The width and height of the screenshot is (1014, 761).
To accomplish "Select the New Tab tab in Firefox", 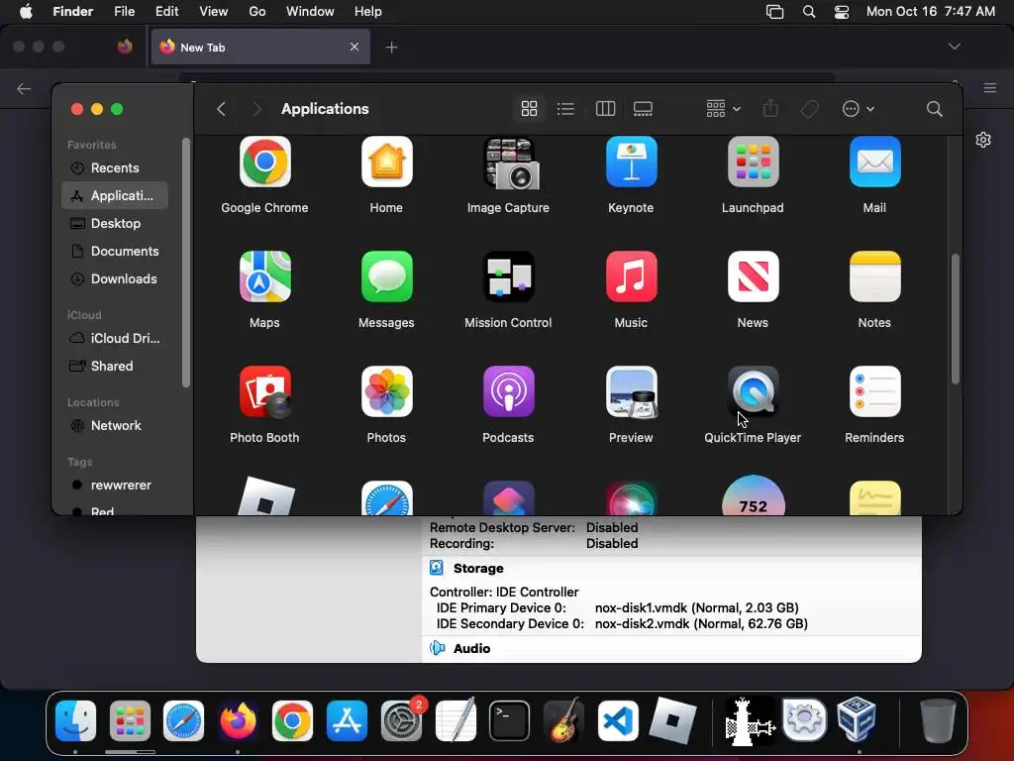I will [260, 47].
